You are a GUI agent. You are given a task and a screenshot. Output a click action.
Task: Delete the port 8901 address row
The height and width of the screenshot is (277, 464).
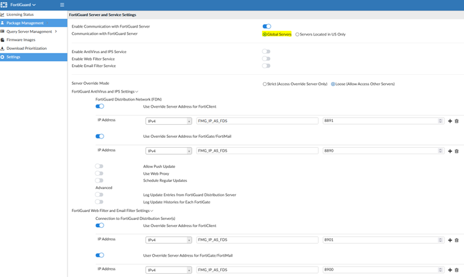click(457, 240)
